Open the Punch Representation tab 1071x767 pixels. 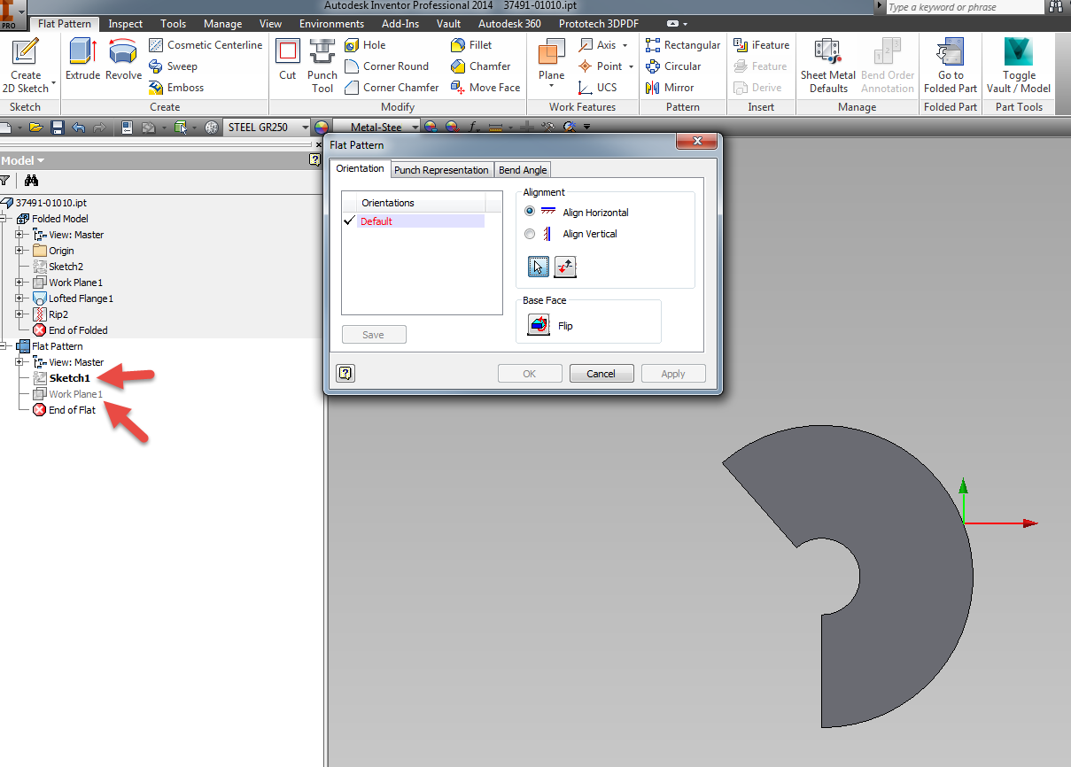441,170
